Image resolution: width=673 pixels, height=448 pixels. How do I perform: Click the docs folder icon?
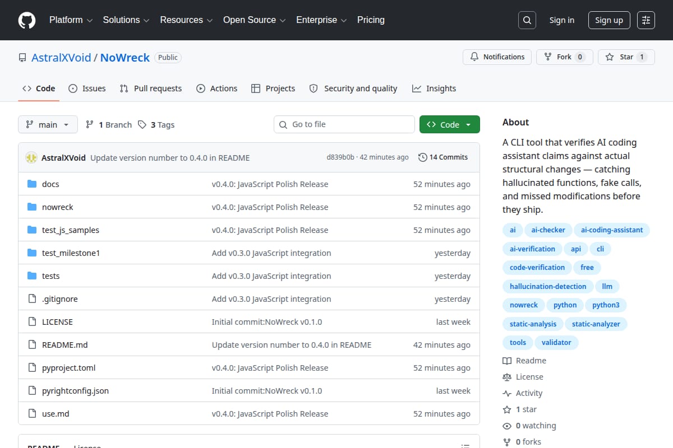(x=32, y=184)
